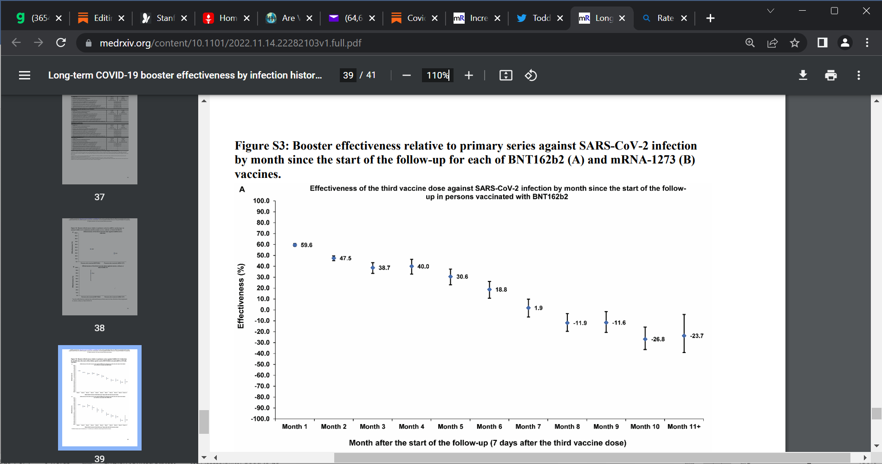Close the 'Stanf' tab

click(x=184, y=18)
